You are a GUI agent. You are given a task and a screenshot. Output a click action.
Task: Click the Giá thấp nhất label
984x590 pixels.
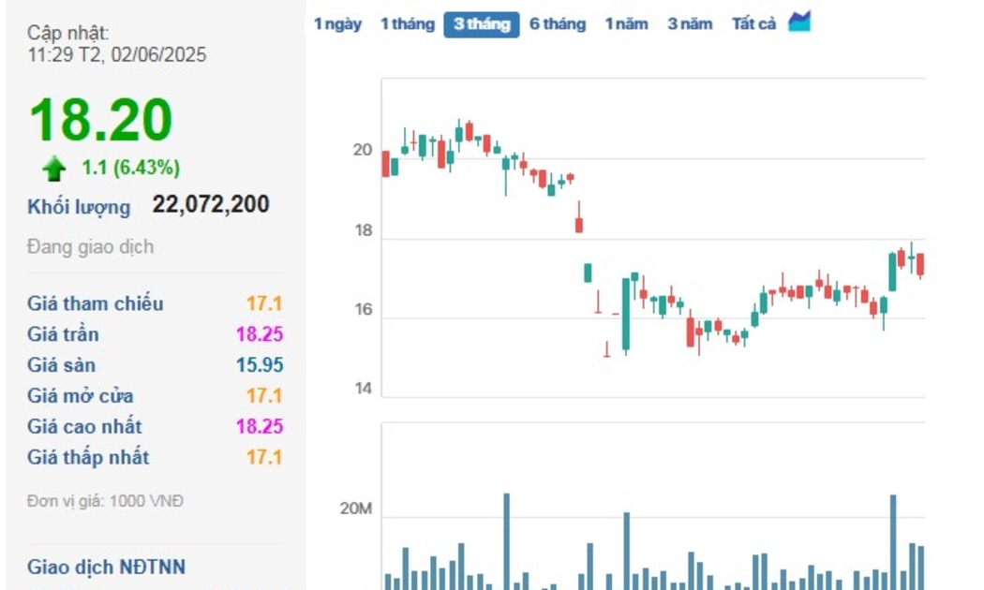tap(88, 458)
